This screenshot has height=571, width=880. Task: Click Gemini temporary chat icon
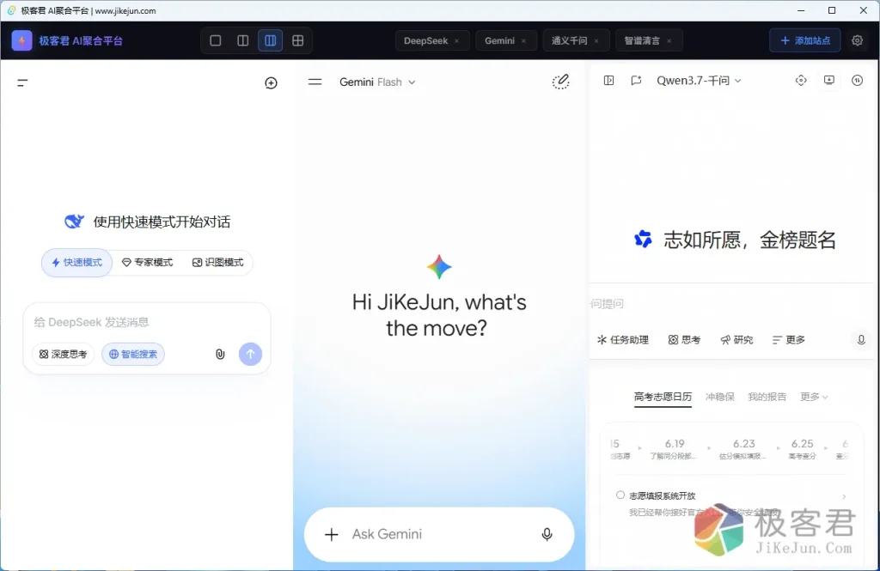pos(560,82)
